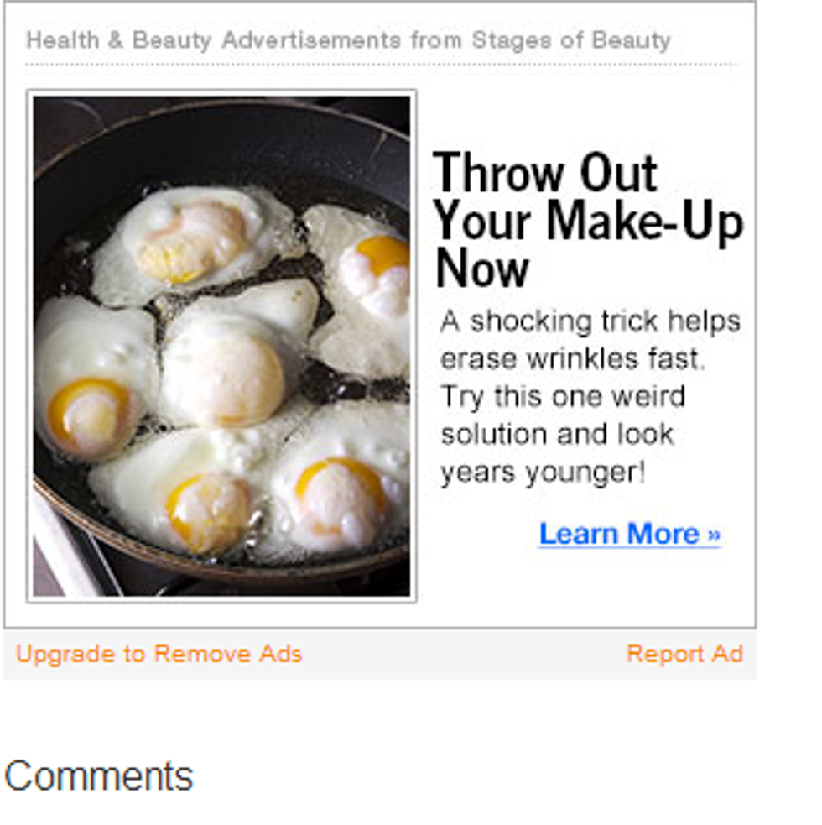Click the "solution and look" text line
This screenshot has width=822, height=825.
click(x=557, y=435)
